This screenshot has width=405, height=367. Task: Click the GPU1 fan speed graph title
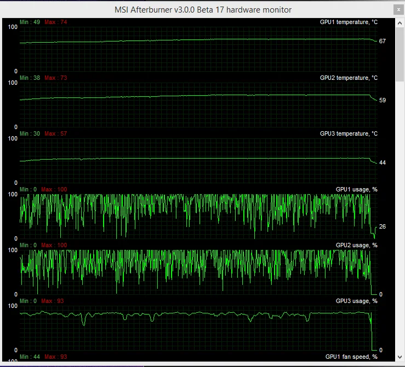click(x=351, y=357)
